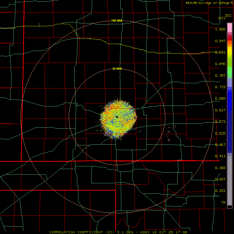Image resolution: width=234 pixels, height=234 pixels.
Task: Select the 0.573 color scale value
Action: click(x=220, y=122)
